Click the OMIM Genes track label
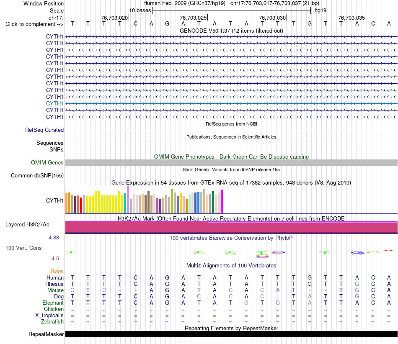 click(47, 162)
